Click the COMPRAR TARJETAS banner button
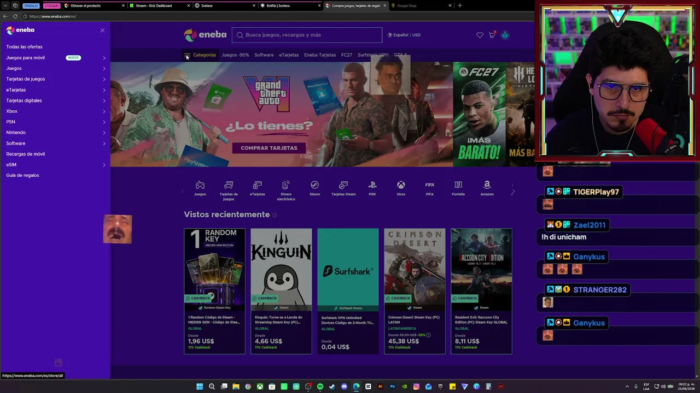The width and height of the screenshot is (700, 393). pos(269,148)
